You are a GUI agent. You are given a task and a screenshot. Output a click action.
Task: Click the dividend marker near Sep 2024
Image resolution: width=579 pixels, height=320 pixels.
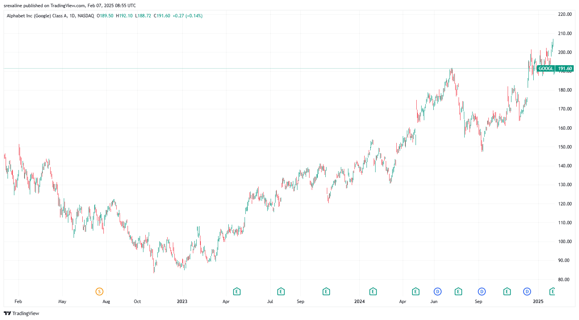[482, 291]
